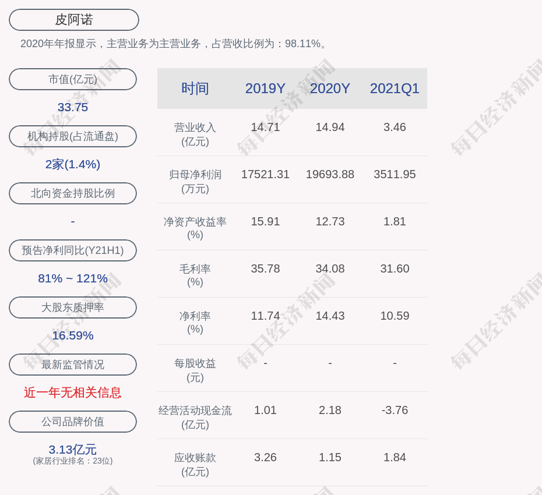Click the 归母净利润(万元) row label
This screenshot has height=495, width=542.
[195, 182]
